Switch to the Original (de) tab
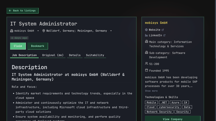The height and width of the screenshot is (121, 216). [53, 55]
